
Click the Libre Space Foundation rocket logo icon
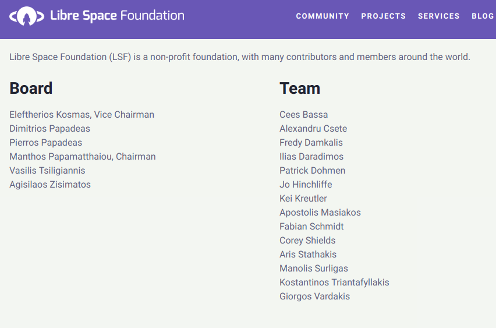26,16
